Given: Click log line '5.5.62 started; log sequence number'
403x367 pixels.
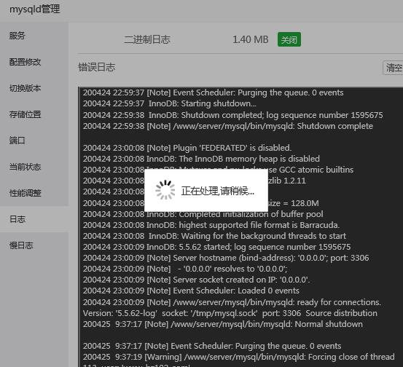Looking at the screenshot, I should tap(216, 247).
